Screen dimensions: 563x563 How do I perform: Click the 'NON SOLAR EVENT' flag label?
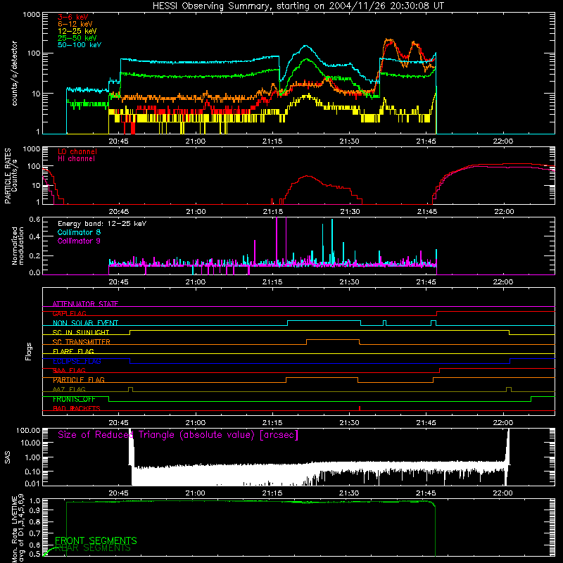85,323
